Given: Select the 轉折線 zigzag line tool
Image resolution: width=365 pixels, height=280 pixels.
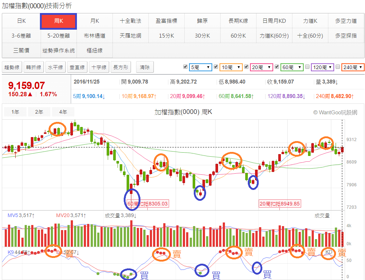Looking at the screenshot, I should pyautogui.click(x=33, y=67).
